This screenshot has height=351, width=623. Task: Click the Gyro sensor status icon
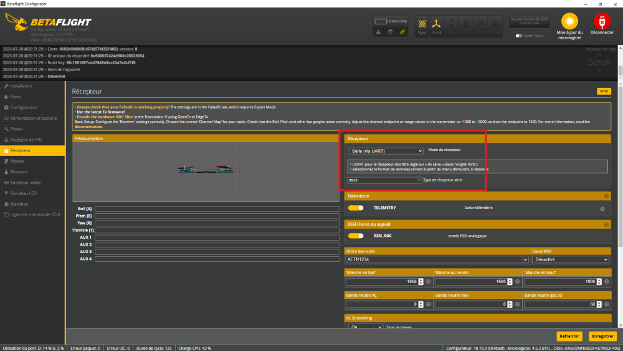(422, 26)
